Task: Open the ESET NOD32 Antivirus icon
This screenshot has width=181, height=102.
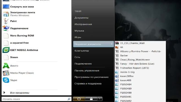Action: (6, 50)
